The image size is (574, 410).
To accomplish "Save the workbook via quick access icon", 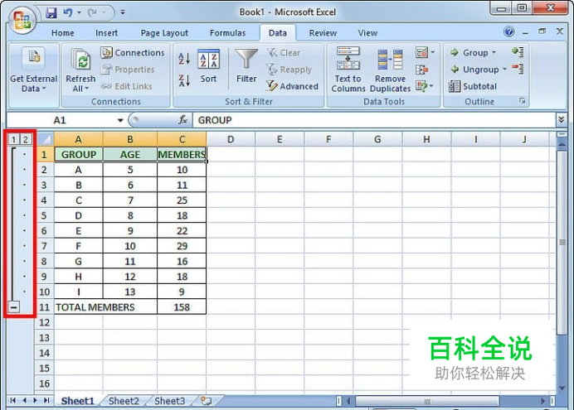I will [x=51, y=12].
